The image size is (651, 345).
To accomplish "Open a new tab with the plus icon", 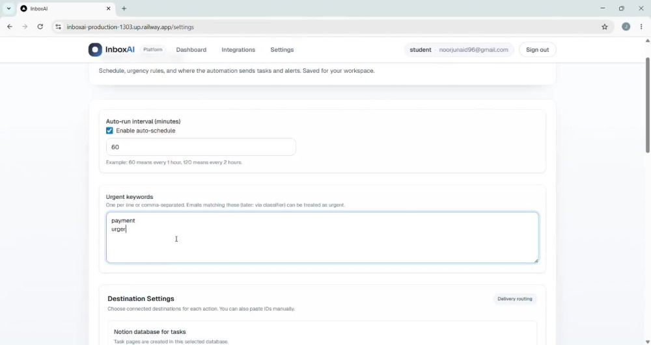I will pos(124,8).
